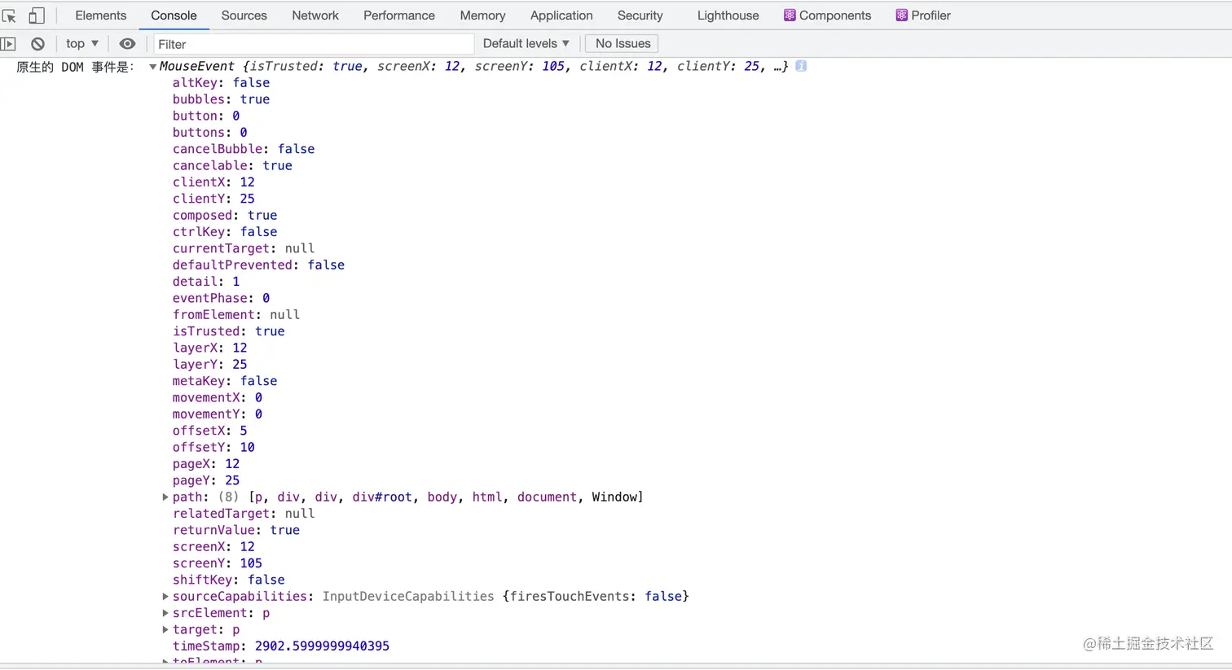Open the Lighthouse tab

click(728, 15)
